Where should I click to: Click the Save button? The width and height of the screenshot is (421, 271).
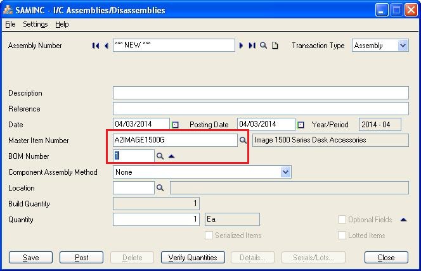[x=30, y=257]
